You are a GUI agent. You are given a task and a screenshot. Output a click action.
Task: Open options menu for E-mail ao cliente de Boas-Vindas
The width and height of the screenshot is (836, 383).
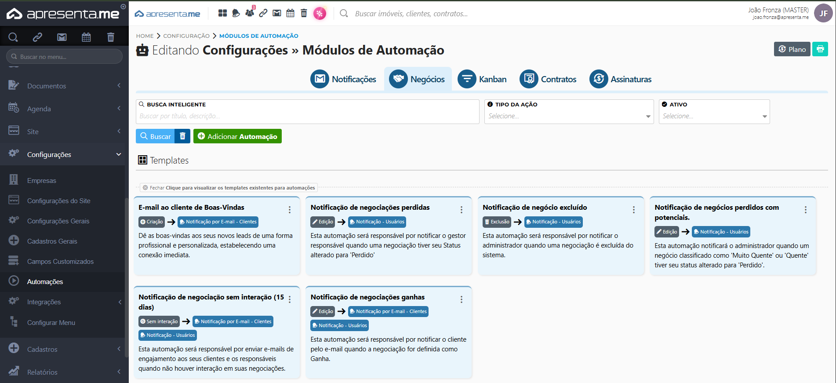(x=290, y=210)
